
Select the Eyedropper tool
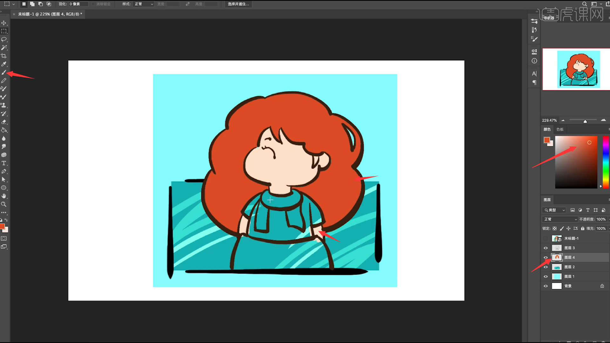[4, 64]
